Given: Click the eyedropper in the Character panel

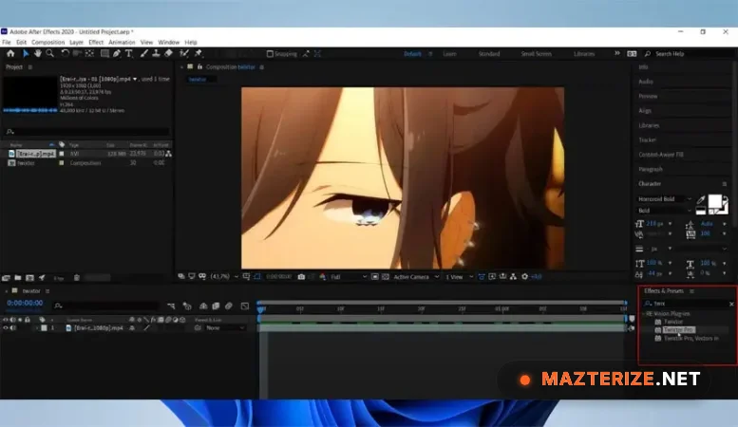Looking at the screenshot, I should 701,200.
